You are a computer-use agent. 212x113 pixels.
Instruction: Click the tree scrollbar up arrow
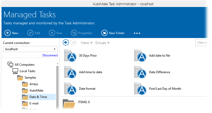[x=58, y=64]
